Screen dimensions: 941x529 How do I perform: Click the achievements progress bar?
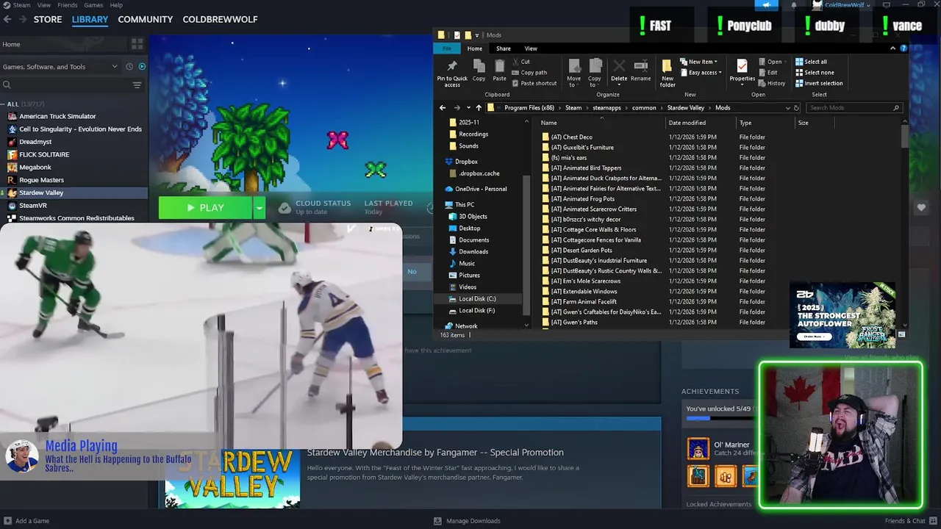point(720,419)
